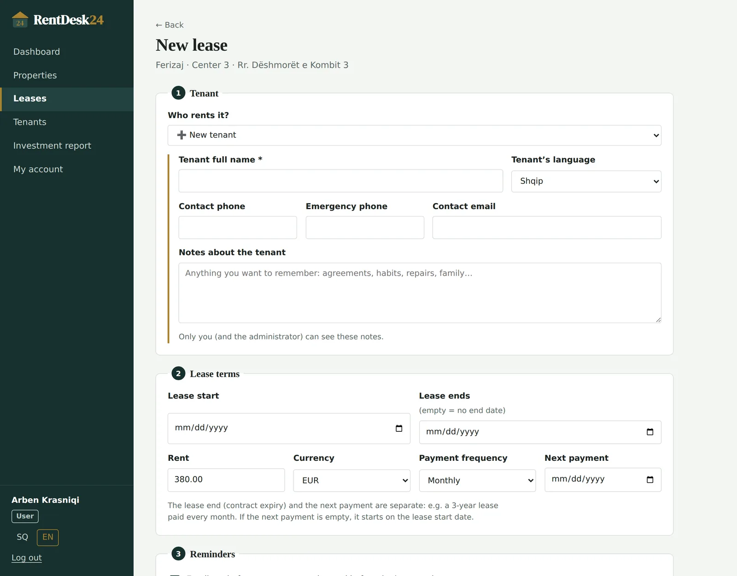Screen dimensions: 737x576
Task: Click the Lease ends date field
Action: coord(540,432)
